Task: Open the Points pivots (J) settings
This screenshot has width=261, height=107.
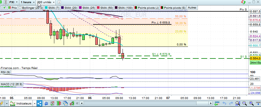Action: 147,8
